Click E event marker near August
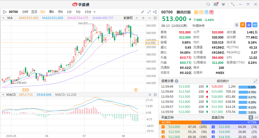 pyautogui.click(x=136, y=90)
